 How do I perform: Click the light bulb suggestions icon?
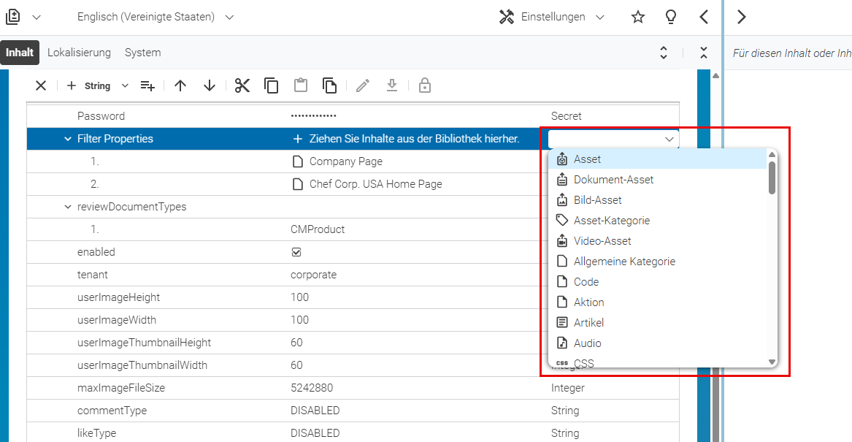tap(671, 17)
